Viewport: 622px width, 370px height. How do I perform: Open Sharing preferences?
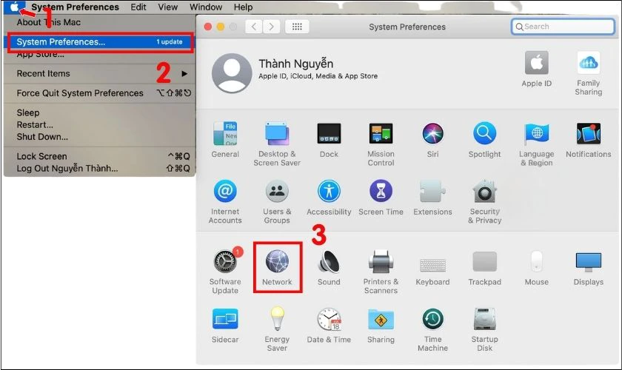(381, 325)
